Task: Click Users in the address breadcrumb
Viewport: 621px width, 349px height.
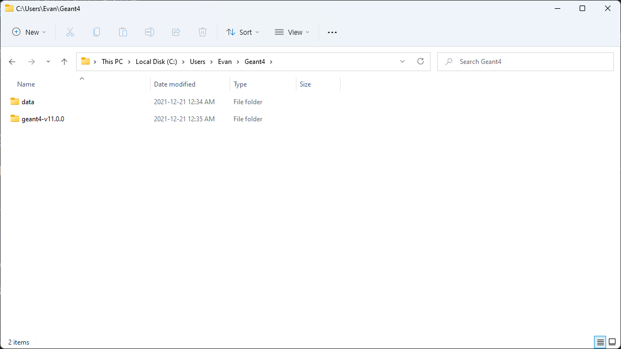Action: coord(198,62)
